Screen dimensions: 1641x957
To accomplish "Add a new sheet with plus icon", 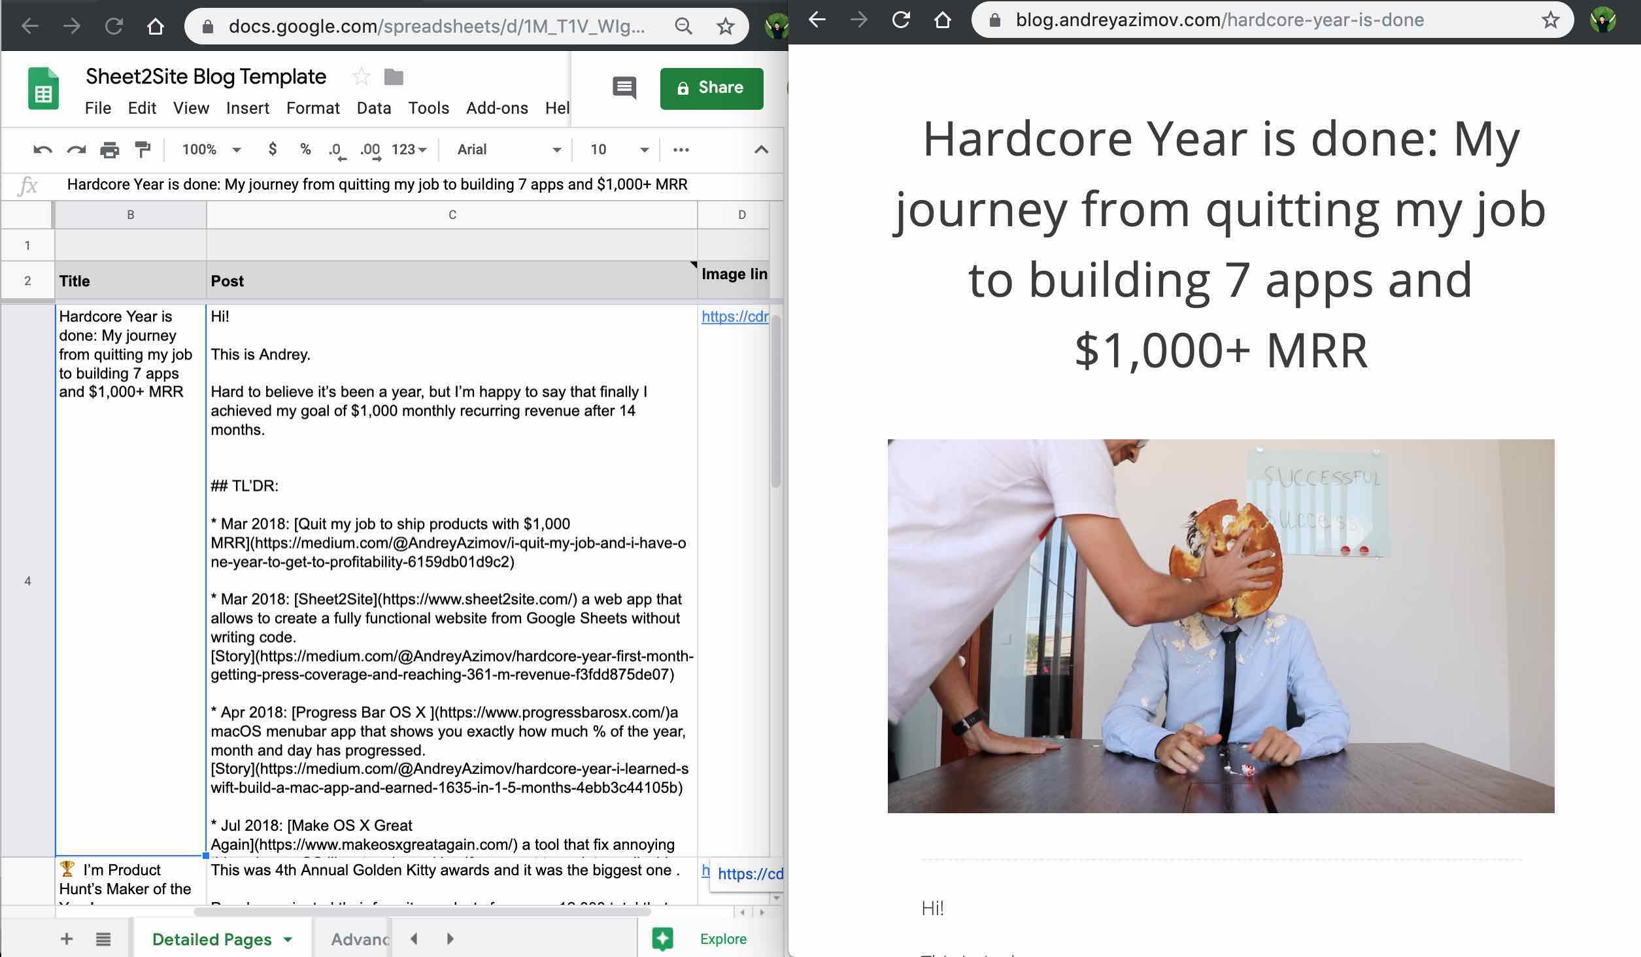I will (x=66, y=939).
